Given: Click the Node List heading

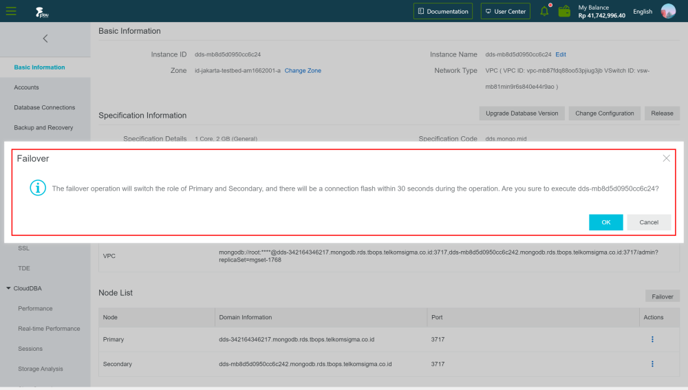Looking at the screenshot, I should [x=116, y=292].
